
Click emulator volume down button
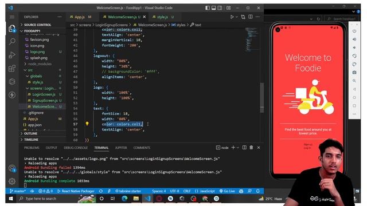[354, 47]
